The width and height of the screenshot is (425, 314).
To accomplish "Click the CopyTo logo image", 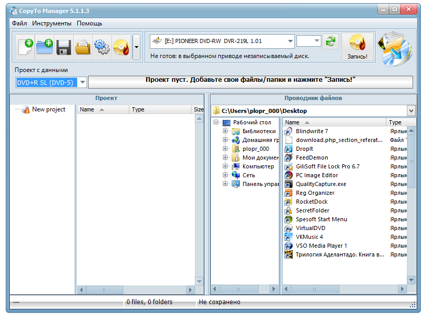I will click(396, 49).
